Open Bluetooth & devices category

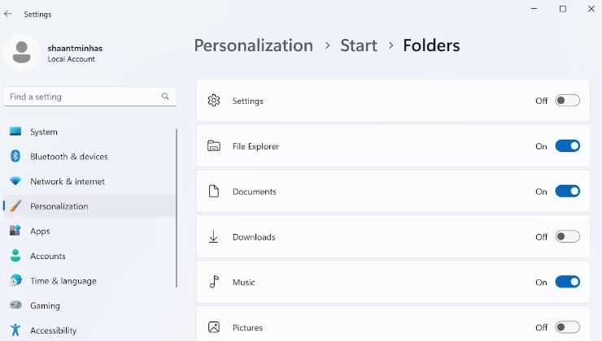coord(89,157)
